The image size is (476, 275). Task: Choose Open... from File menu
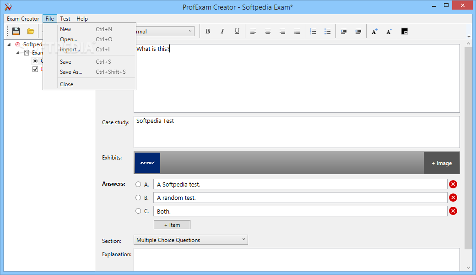[x=89, y=39]
